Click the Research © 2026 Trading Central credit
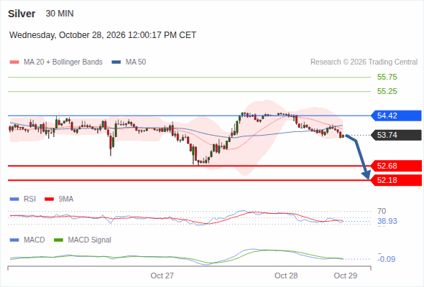Image resolution: width=424 pixels, height=287 pixels. (x=364, y=62)
